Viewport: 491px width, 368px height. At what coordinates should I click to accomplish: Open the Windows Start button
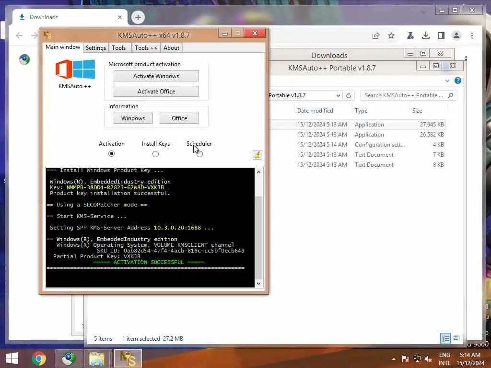coord(12,358)
